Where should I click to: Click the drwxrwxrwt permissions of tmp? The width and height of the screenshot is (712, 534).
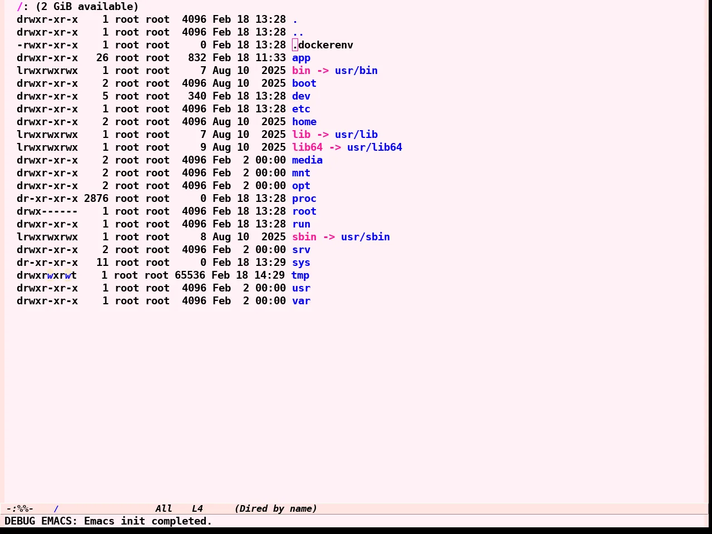click(x=47, y=275)
